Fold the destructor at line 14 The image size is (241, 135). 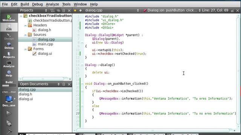pos(82,65)
